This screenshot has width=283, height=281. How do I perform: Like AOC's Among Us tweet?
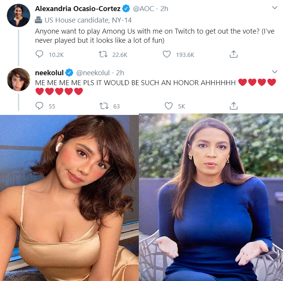pyautogui.click(x=167, y=54)
